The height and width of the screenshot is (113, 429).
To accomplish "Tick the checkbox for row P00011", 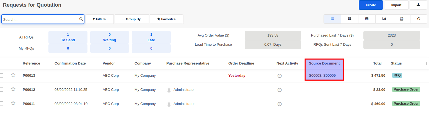I will 1,104.
